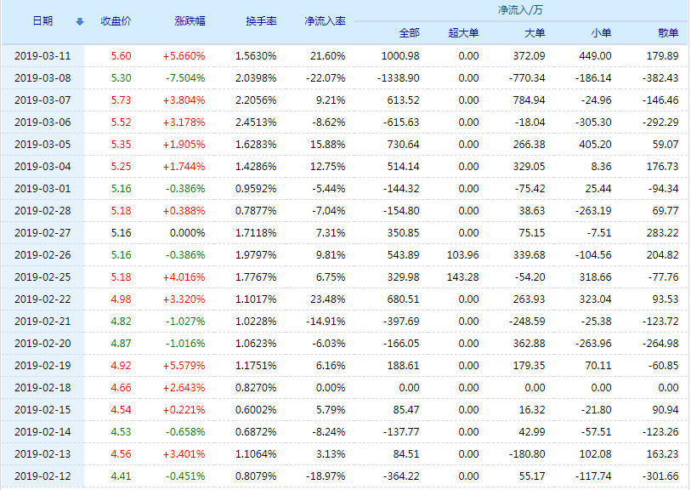The width and height of the screenshot is (691, 490).
Task: Select the 小单 sub-column header
Action: coord(601,33)
